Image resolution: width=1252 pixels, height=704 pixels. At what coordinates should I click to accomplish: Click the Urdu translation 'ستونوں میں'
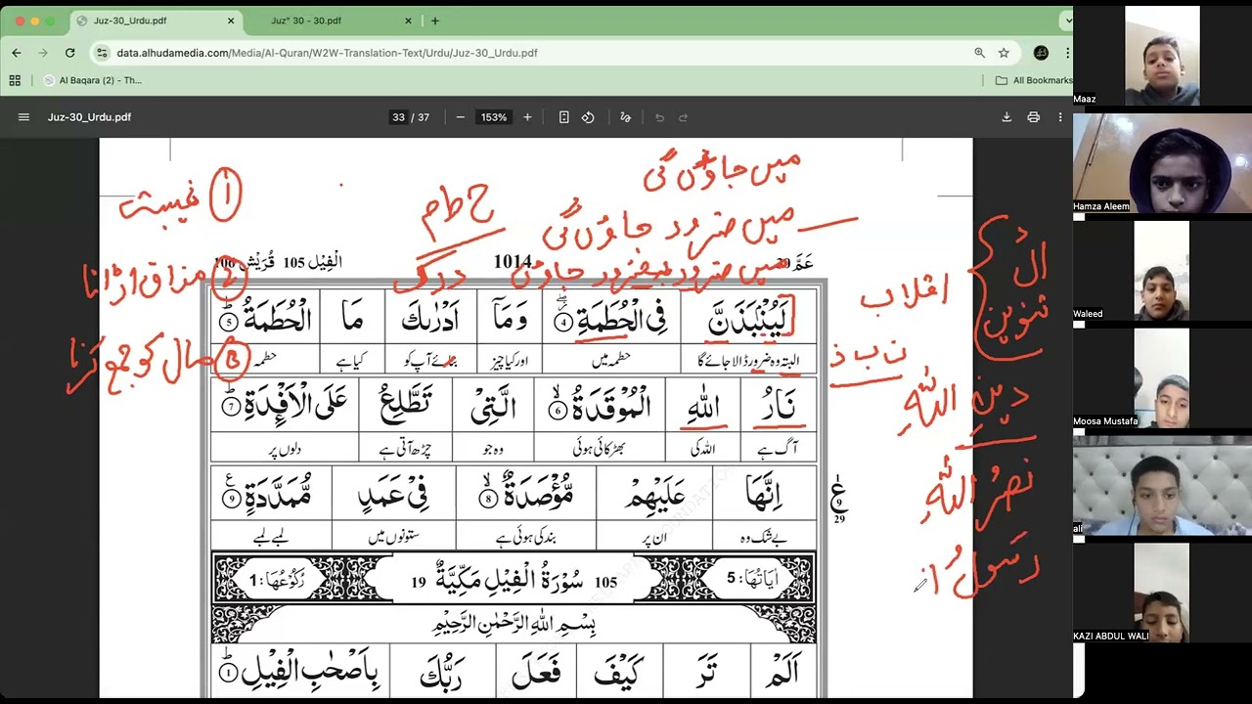click(x=392, y=537)
